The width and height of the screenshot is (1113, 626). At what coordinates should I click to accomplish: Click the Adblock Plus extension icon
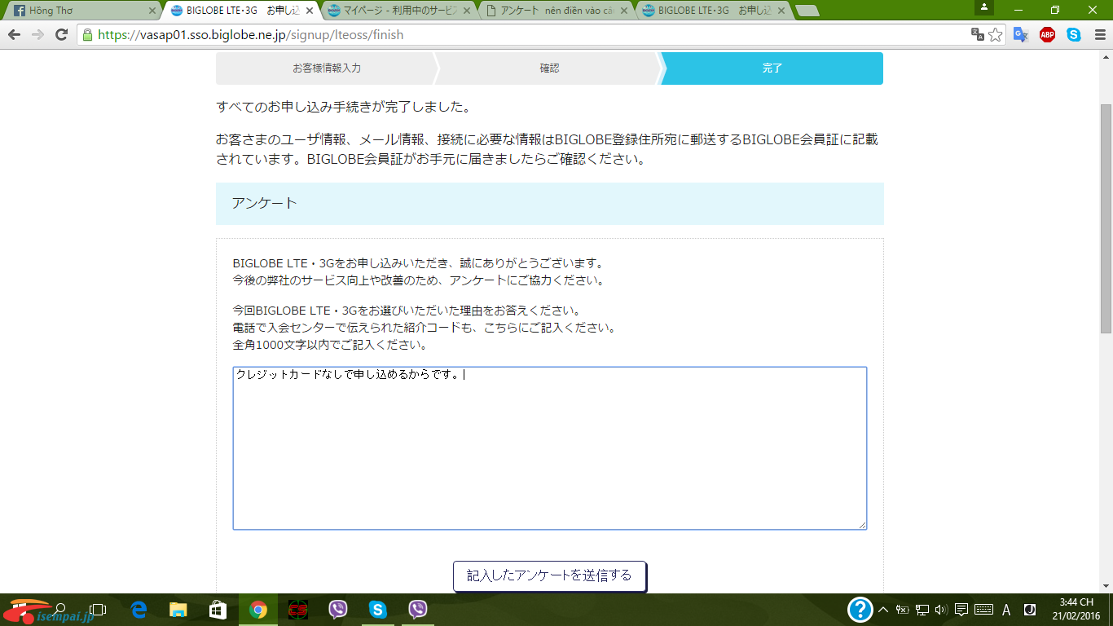[1047, 35]
